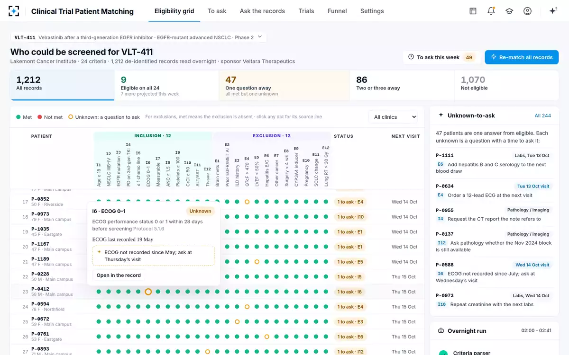Click Open in the record
Image resolution: width=569 pixels, height=355 pixels.
click(x=119, y=275)
